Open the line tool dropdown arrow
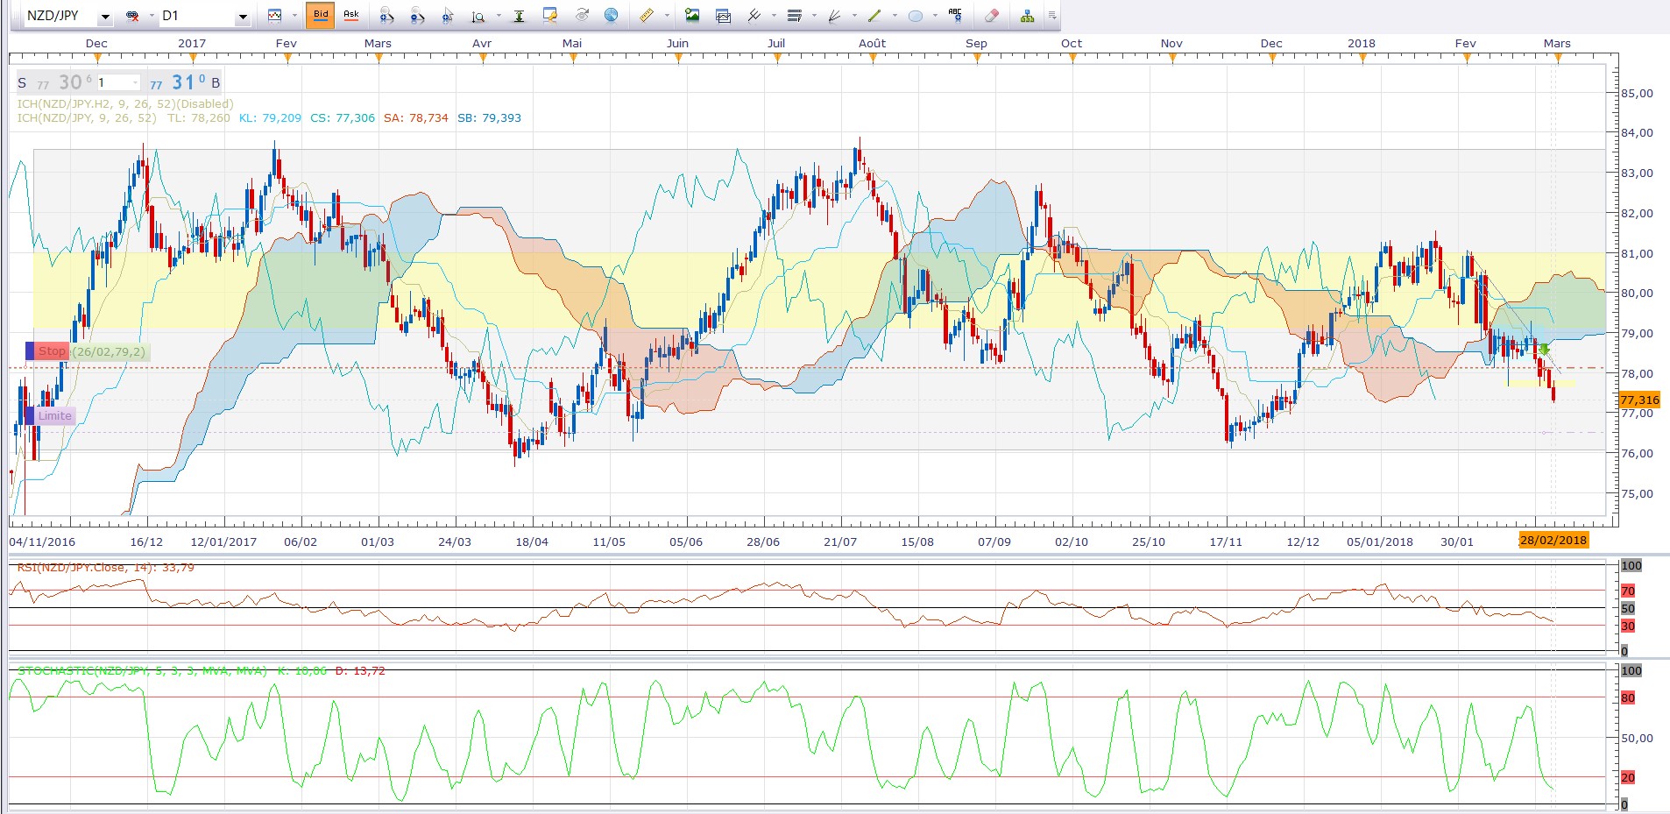The image size is (1670, 814). (x=895, y=16)
